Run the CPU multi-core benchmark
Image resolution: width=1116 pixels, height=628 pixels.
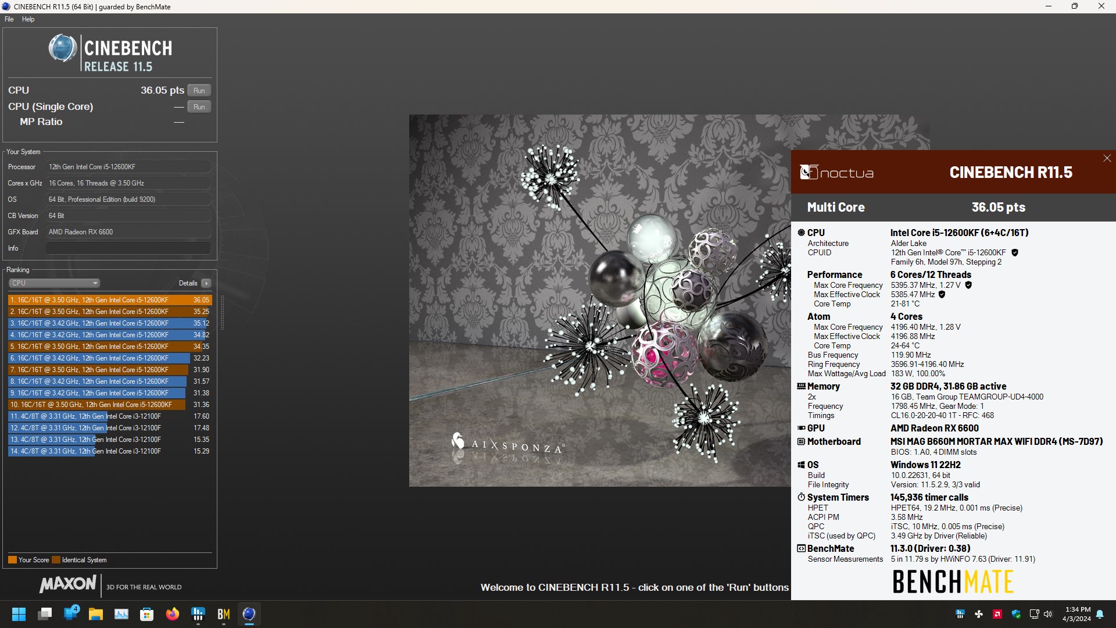tap(199, 91)
